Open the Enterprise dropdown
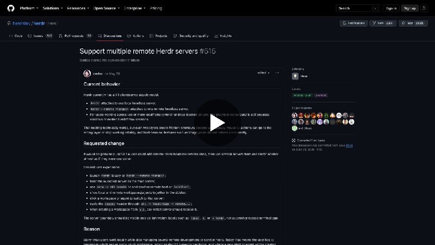The width and height of the screenshot is (435, 245). [134, 8]
